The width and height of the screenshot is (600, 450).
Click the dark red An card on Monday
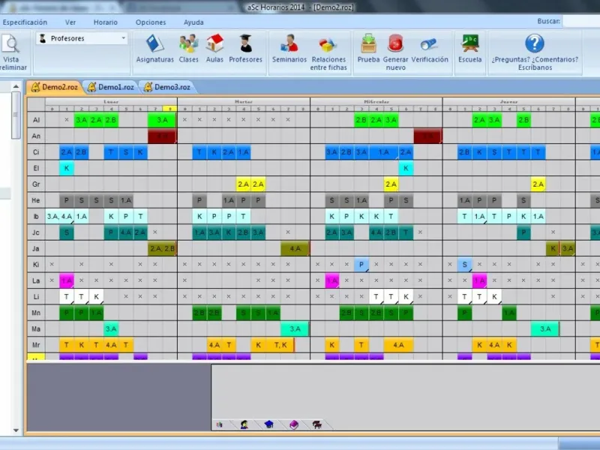pos(162,136)
